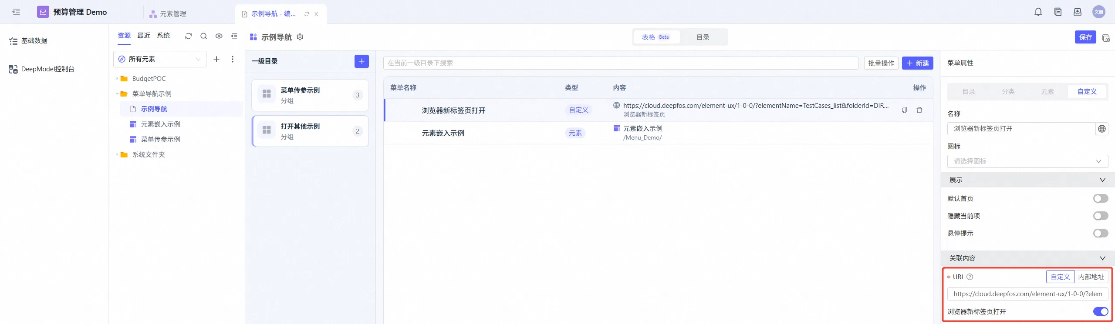Open the document list icon in header
The height and width of the screenshot is (324, 1115).
[x=1058, y=12]
